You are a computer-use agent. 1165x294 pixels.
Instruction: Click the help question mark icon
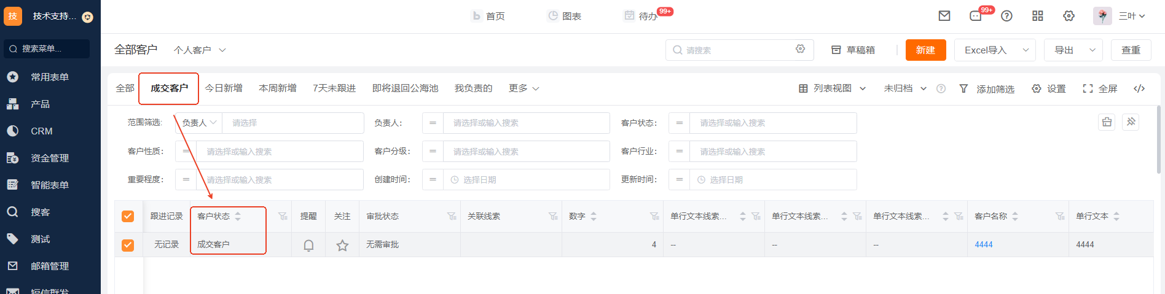1006,16
